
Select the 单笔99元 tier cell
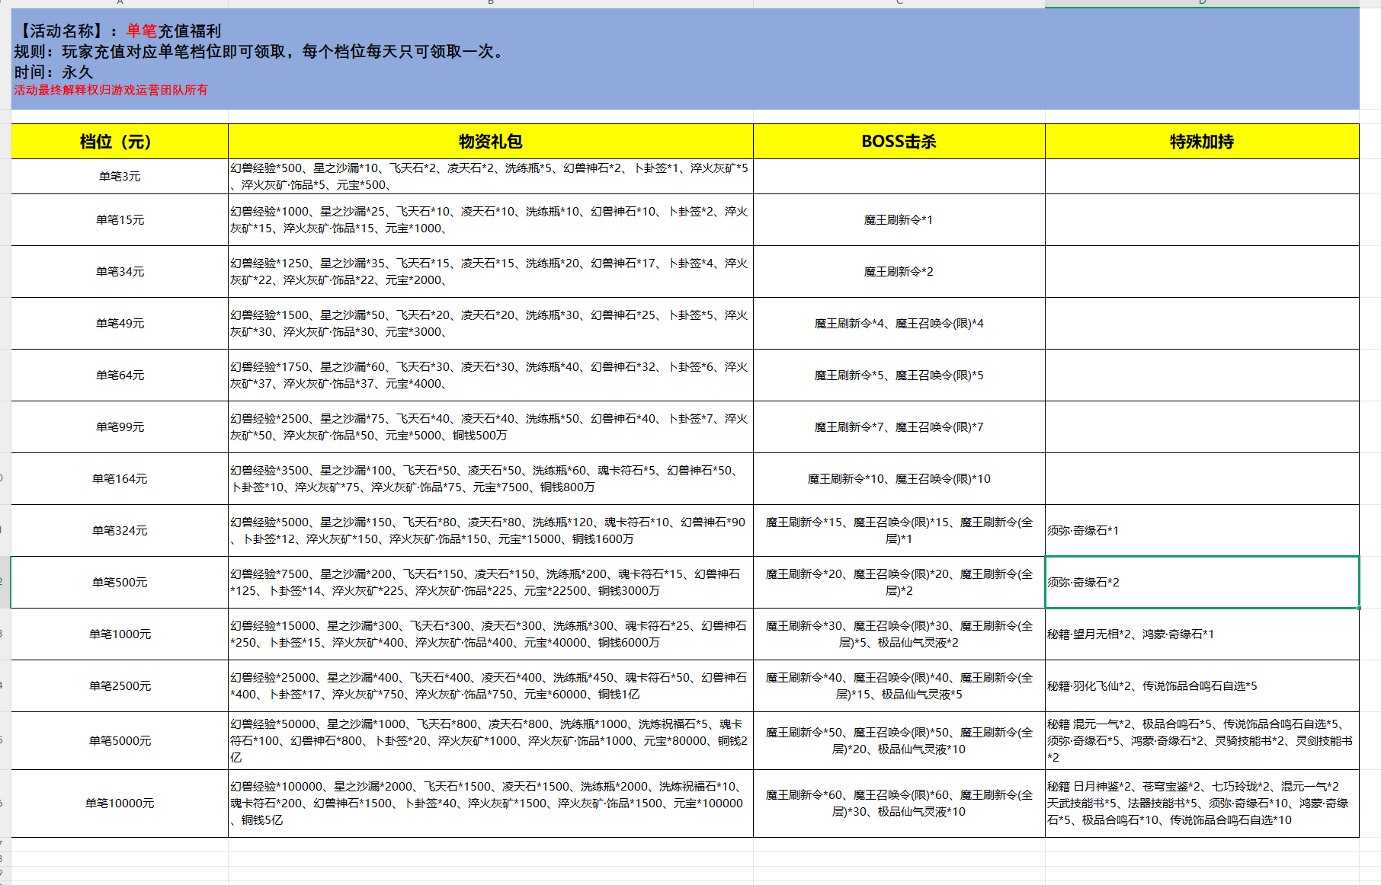[120, 427]
